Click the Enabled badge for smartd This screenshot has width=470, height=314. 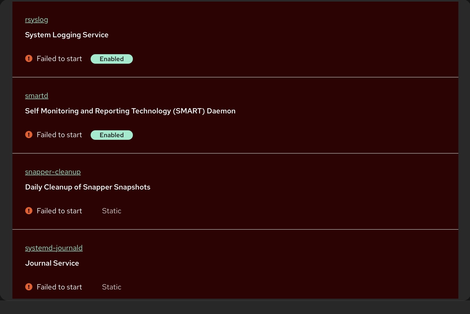[x=111, y=135]
